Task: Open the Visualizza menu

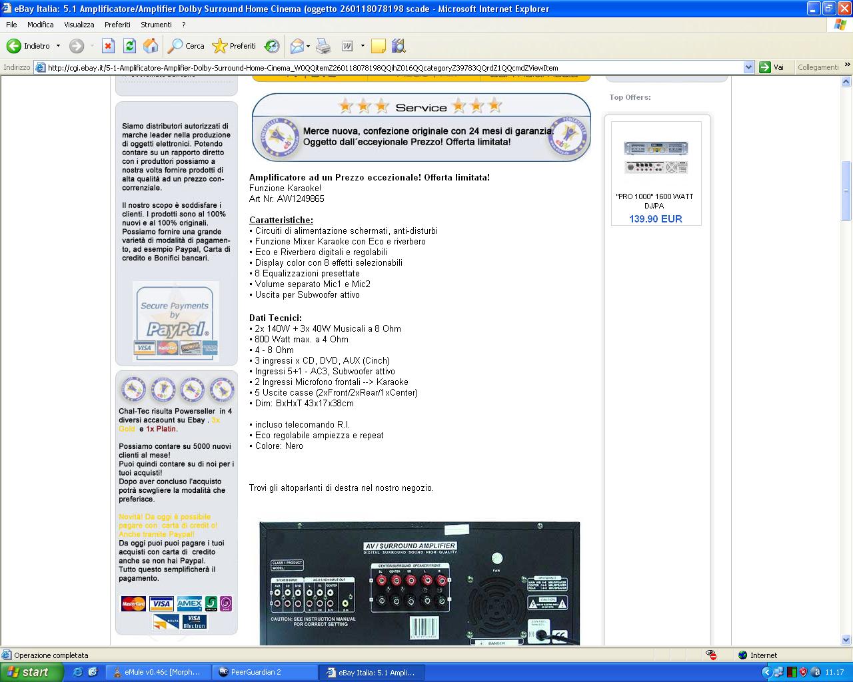Action: pos(79,25)
